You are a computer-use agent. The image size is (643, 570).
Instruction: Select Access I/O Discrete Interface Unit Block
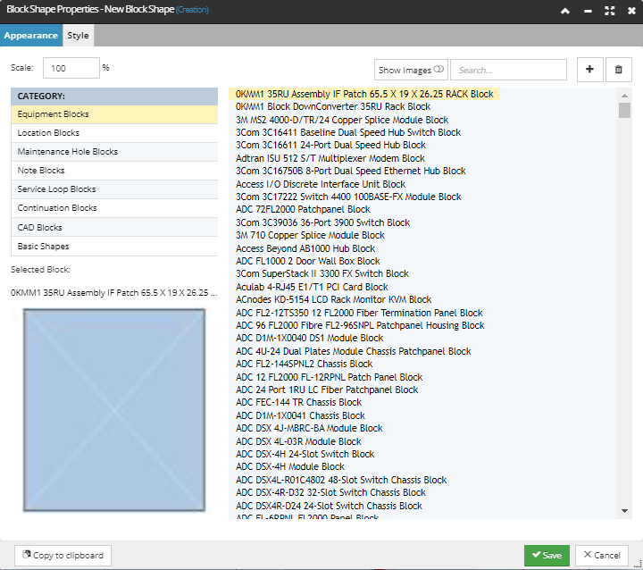point(321,184)
